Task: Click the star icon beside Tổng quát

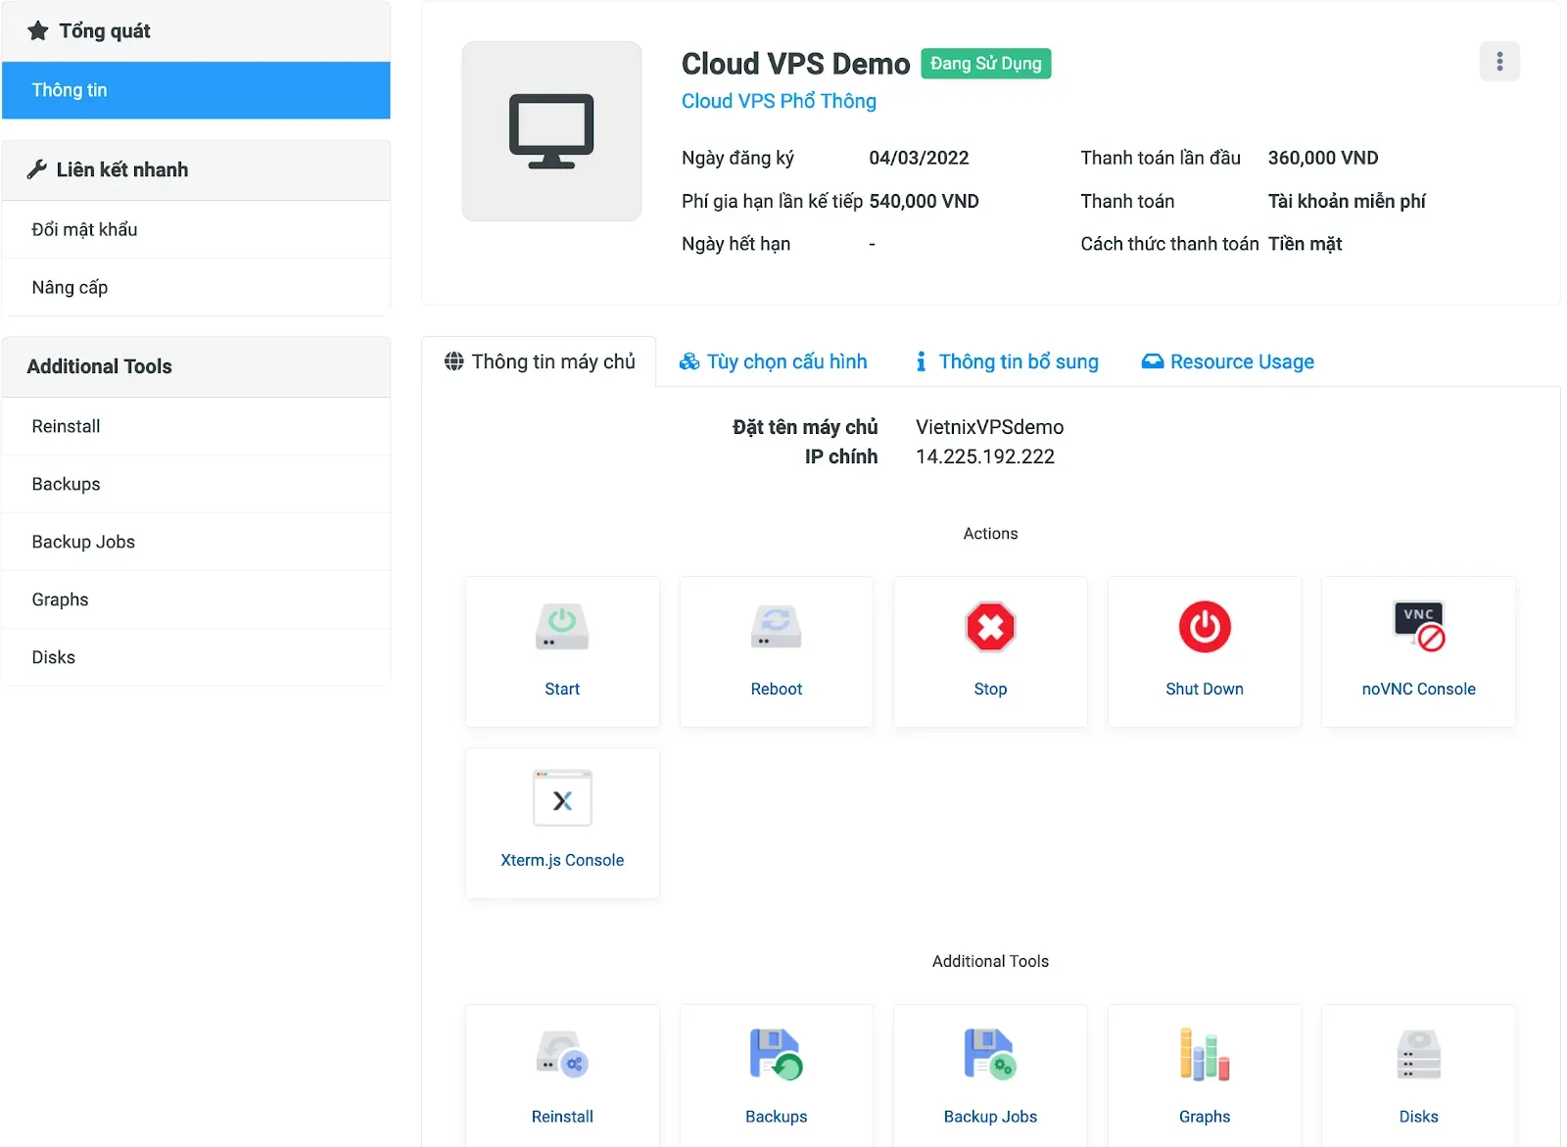Action: coord(38,30)
